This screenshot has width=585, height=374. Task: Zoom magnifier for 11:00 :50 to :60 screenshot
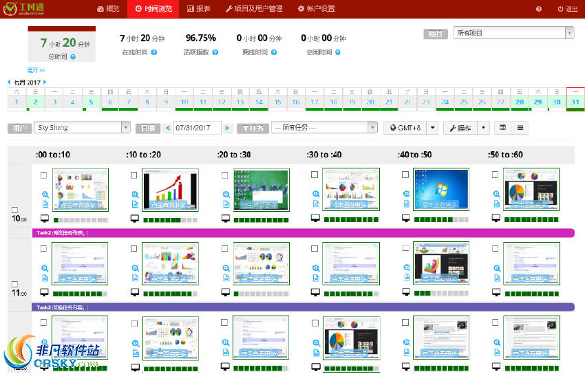[x=497, y=268]
